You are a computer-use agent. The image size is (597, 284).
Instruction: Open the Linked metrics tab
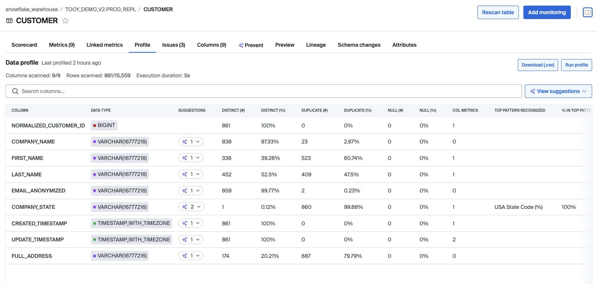[105, 45]
